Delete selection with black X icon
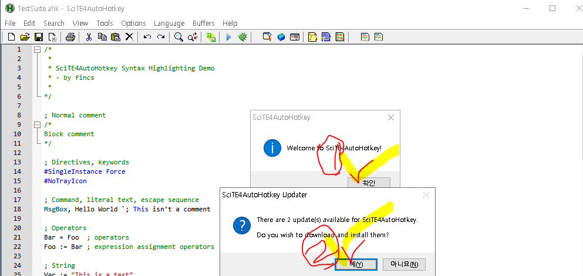The width and height of the screenshot is (583, 276). (129, 37)
